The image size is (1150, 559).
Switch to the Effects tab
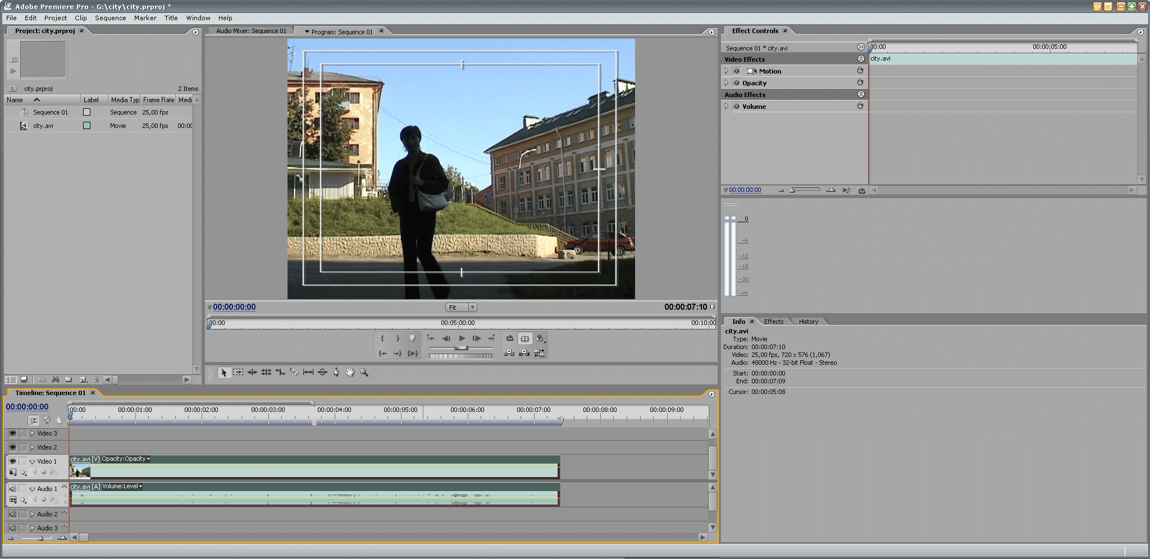coord(773,322)
